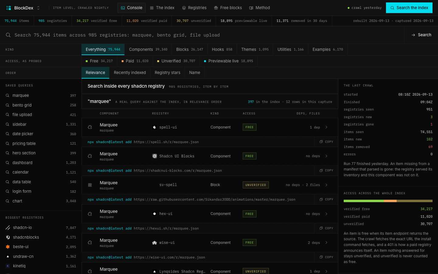Click the beste-ui asterisk icon
The image size is (438, 274).
[8, 247]
